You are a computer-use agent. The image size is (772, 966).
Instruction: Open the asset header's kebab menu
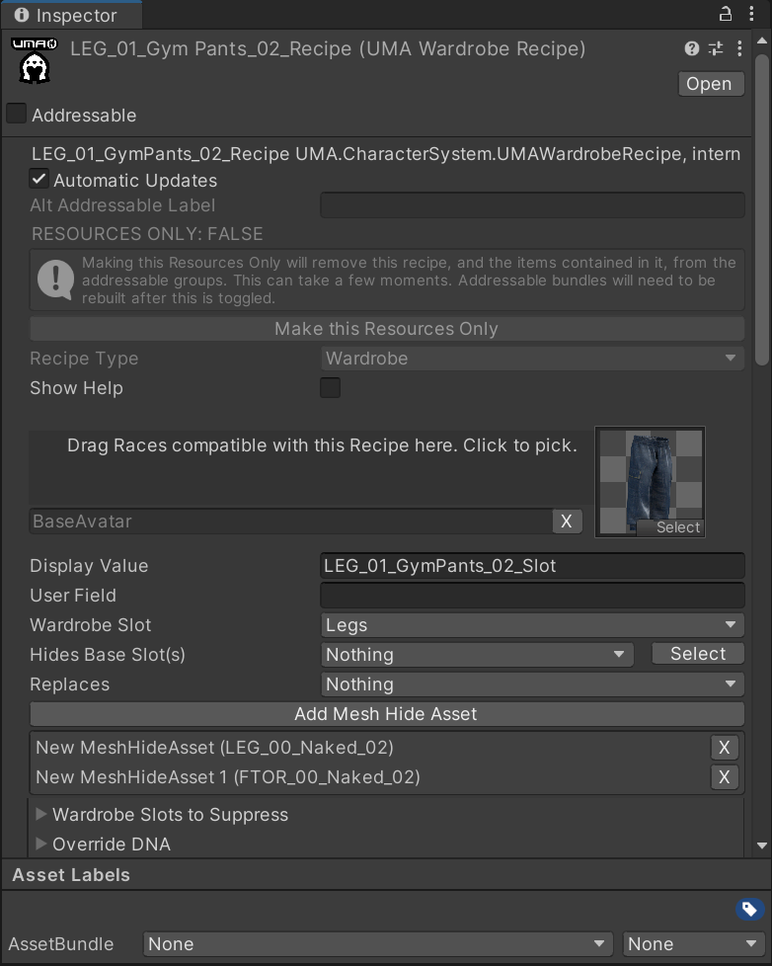(739, 48)
